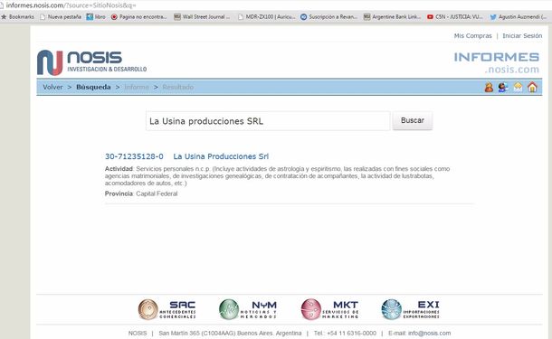552x339 pixels.
Task: Open the Agustin Twitter bookmark
Action: pyautogui.click(x=519, y=16)
